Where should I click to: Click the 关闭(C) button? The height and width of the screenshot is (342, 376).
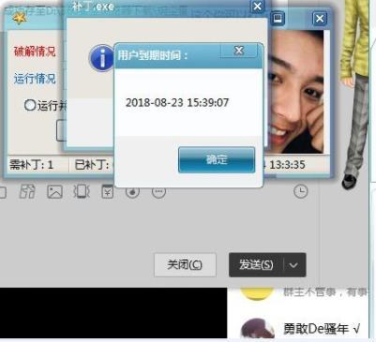pos(185,265)
